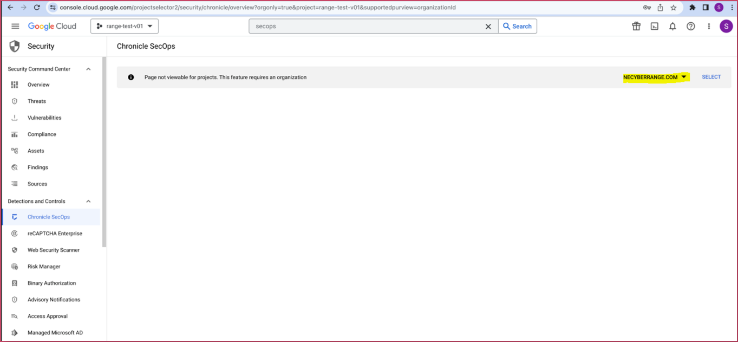Image resolution: width=738 pixels, height=342 pixels.
Task: Click the Security title text
Action: [x=41, y=46]
